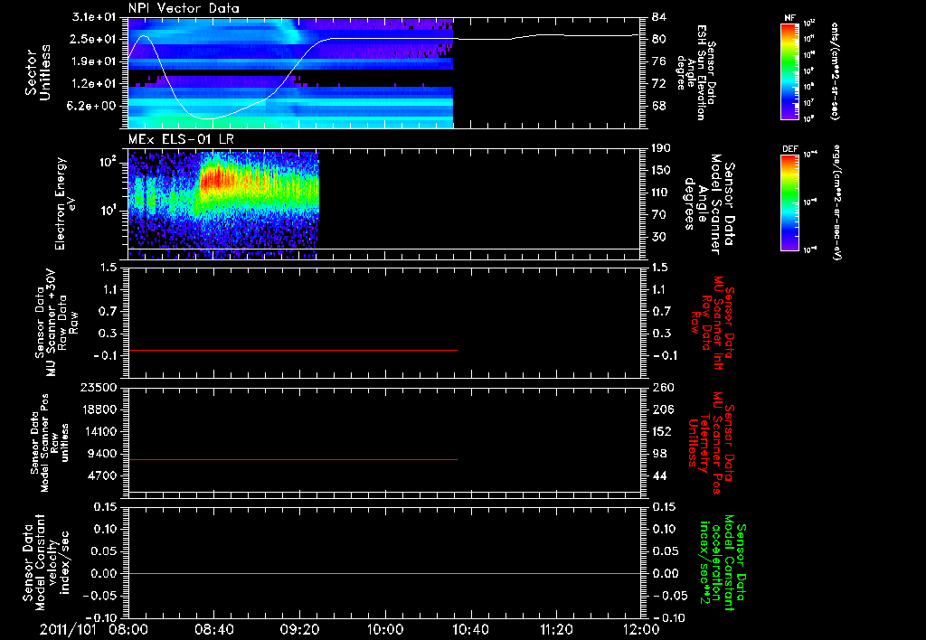The height and width of the screenshot is (640, 926).
Task: Click the white Model Scanner Angle degrees label
Action: point(709,204)
